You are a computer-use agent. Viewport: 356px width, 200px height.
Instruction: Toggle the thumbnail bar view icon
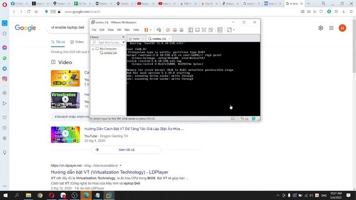coord(197,30)
